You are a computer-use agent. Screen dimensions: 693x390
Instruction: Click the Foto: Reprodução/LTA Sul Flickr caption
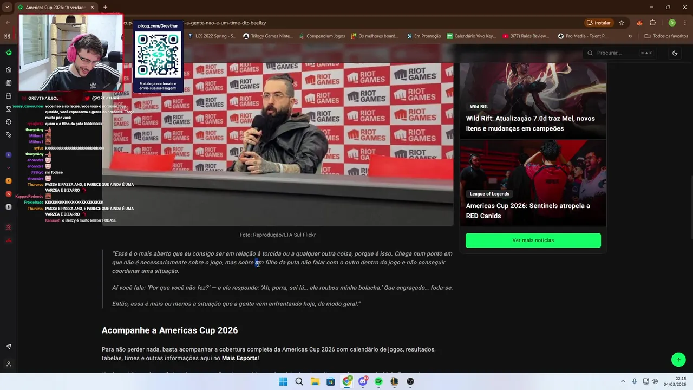[278, 235]
